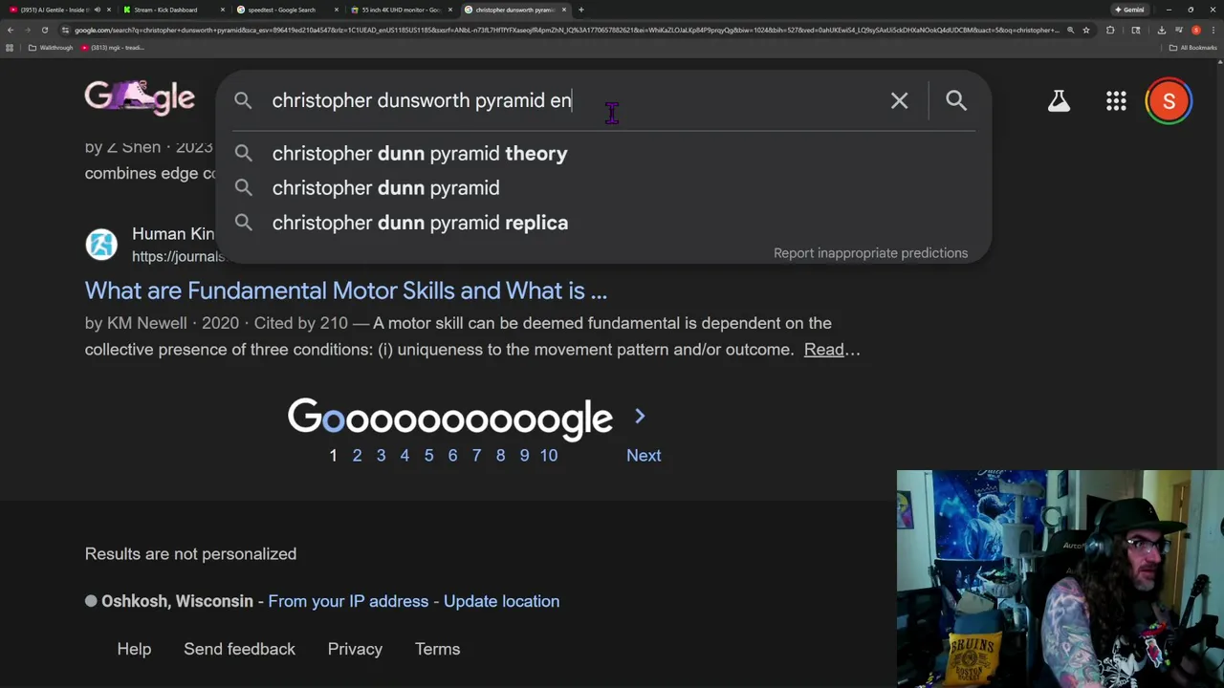Go to results page 3

(381, 456)
